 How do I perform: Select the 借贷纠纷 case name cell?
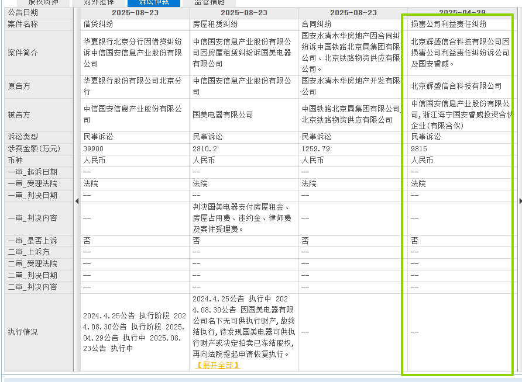tap(135, 25)
